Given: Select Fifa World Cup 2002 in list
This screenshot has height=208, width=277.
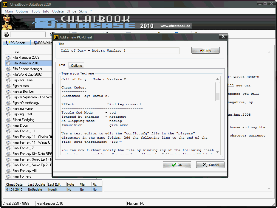Looking at the screenshot, I should tap(27, 74).
